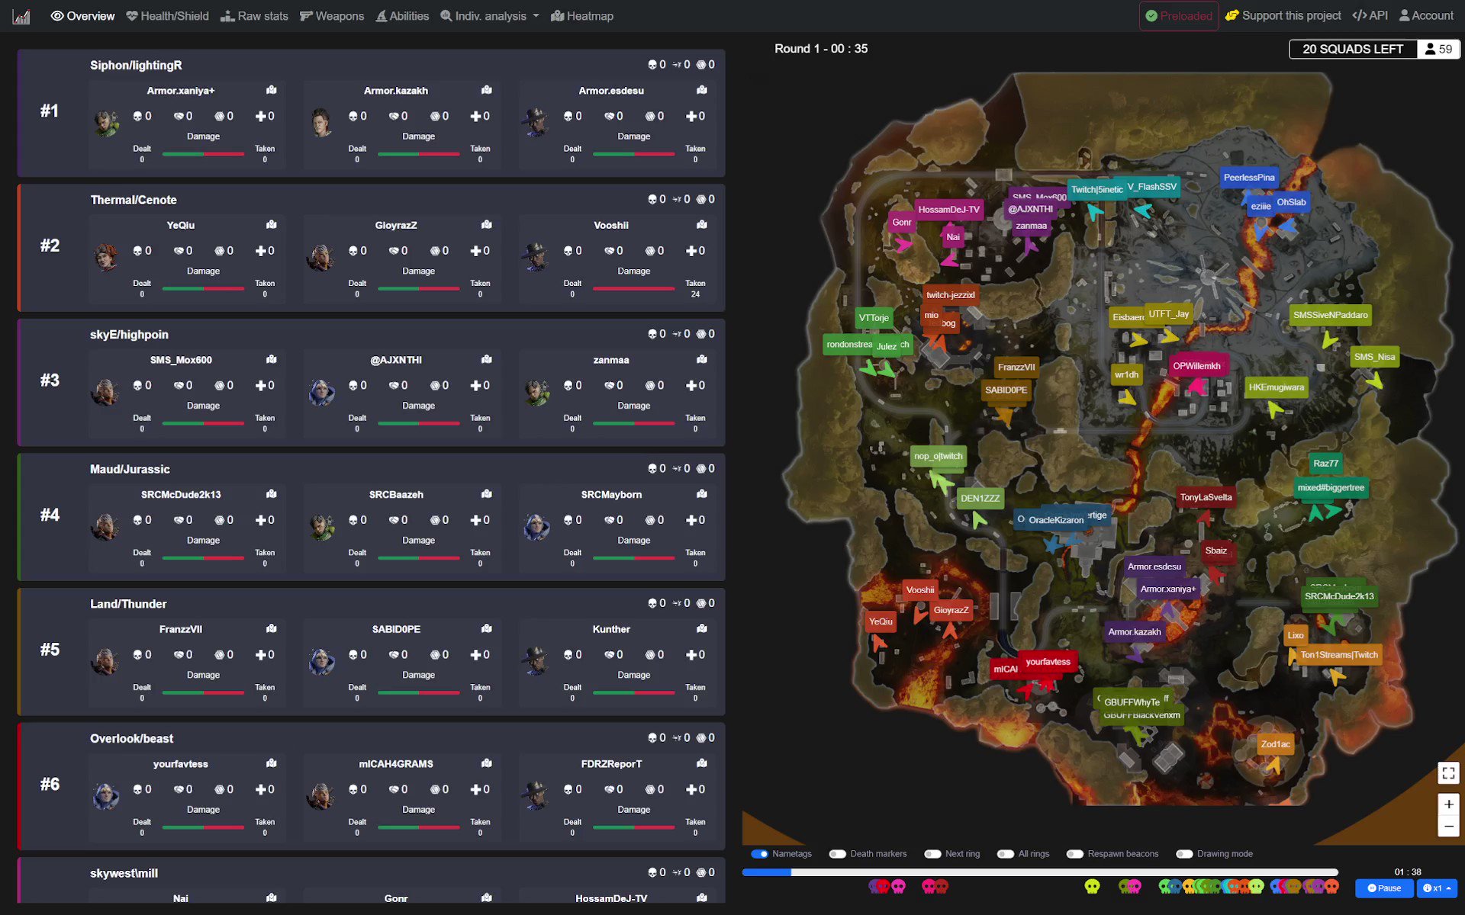Image resolution: width=1465 pixels, height=915 pixels.
Task: Enable the Death markers switch
Action: [838, 854]
